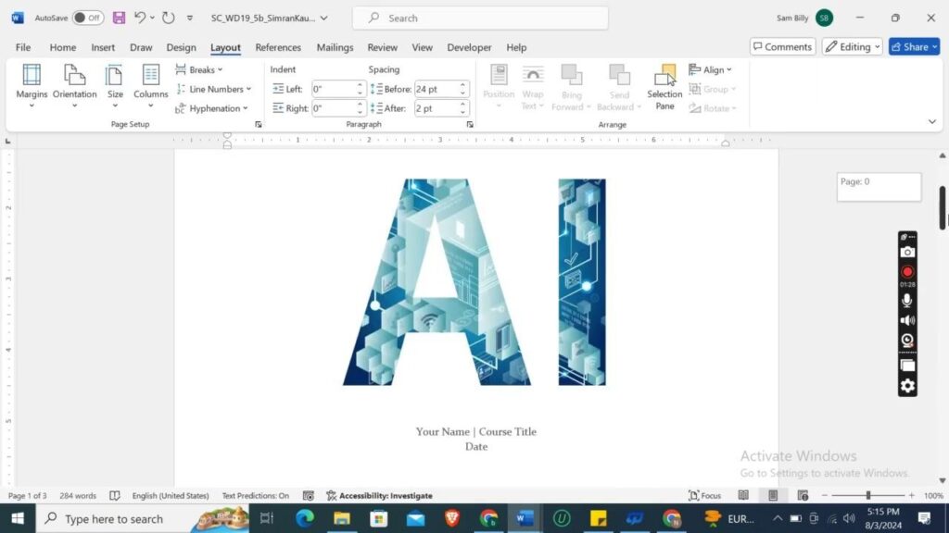This screenshot has width=949, height=533.
Task: Toggle Focus mode
Action: coord(705,496)
